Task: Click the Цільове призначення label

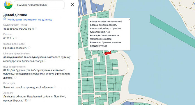Action: point(17,54)
